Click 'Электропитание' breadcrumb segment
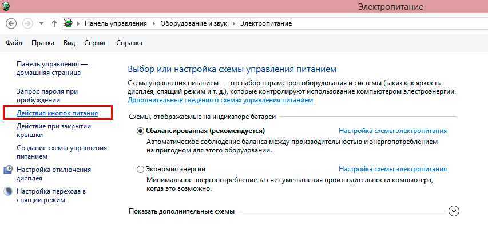Screen dimensions: 488x233 tap(266, 23)
